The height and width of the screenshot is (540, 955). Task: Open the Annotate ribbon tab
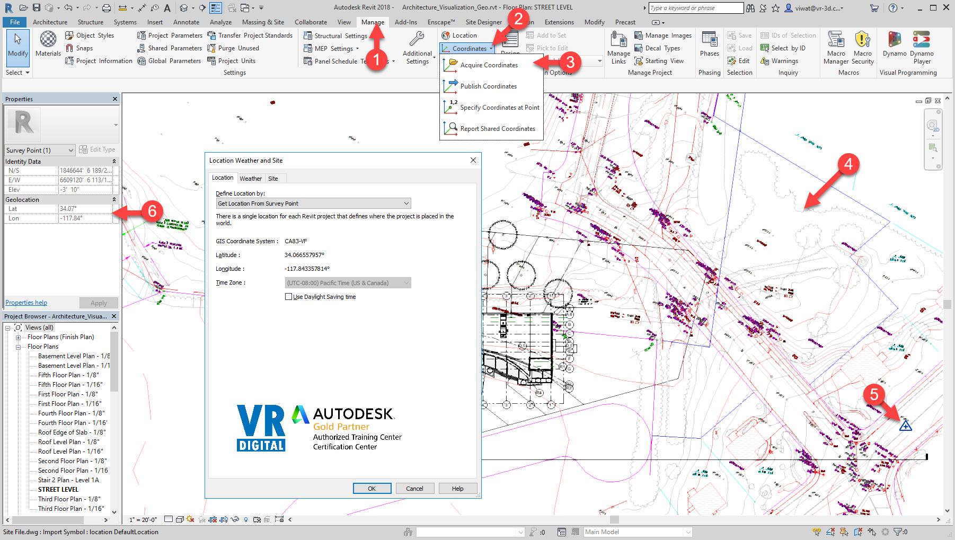(x=186, y=22)
